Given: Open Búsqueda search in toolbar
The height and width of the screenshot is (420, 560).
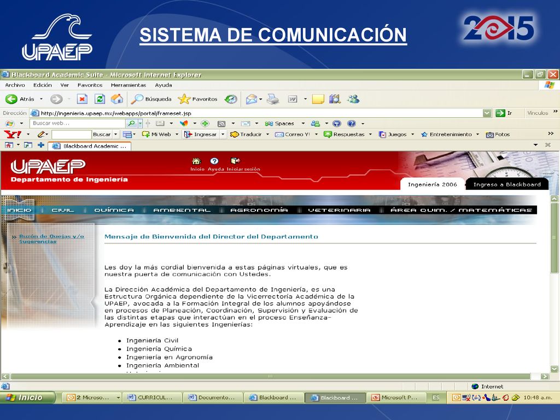Looking at the screenshot, I should 151,99.
